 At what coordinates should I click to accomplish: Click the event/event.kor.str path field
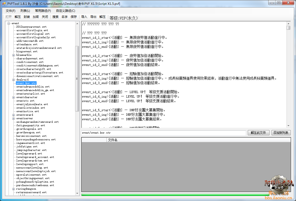click(163, 133)
